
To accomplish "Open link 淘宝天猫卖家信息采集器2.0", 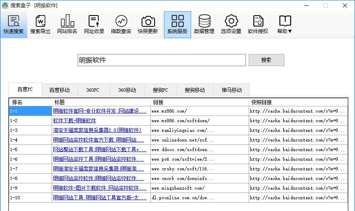I will click(x=97, y=130).
